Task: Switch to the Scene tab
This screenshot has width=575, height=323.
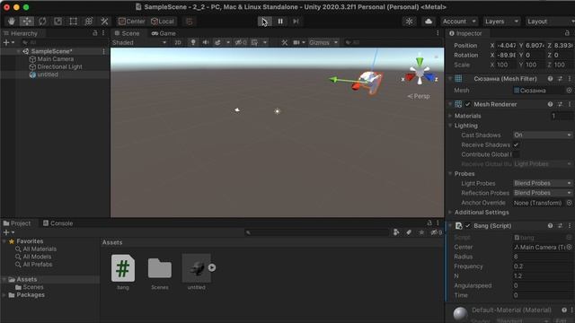Action: click(127, 33)
